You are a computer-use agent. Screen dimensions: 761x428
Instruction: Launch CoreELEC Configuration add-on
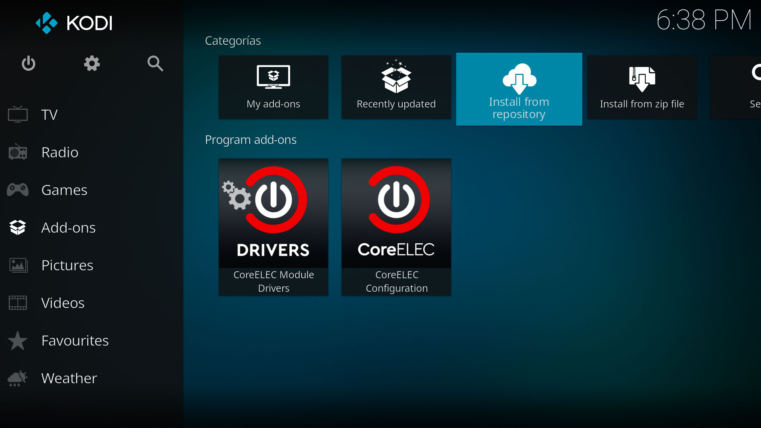point(396,227)
